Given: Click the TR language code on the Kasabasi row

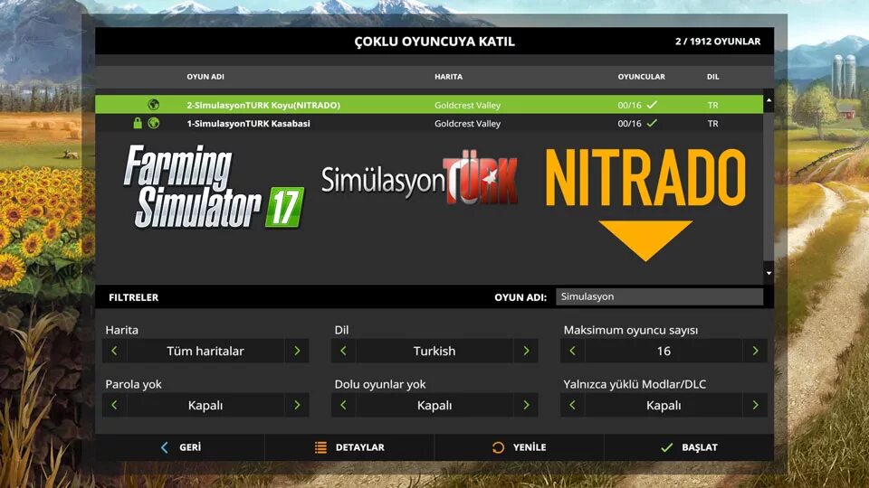Looking at the screenshot, I should (x=712, y=124).
